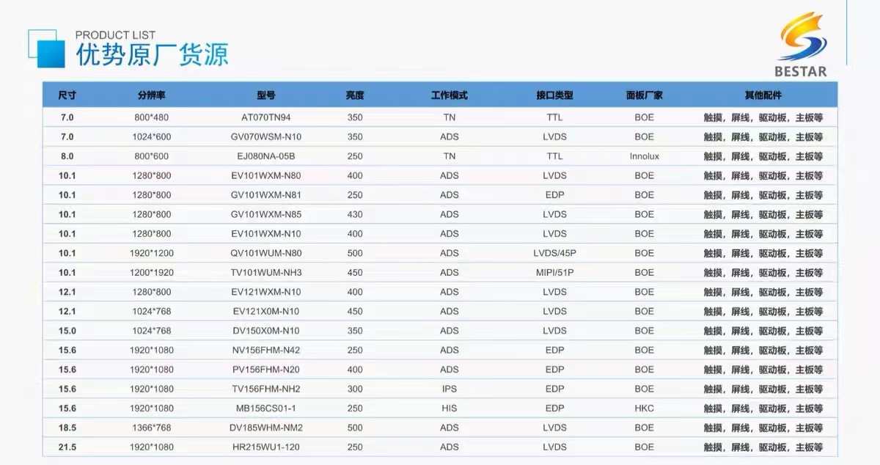Viewport: 880px width, 465px height.
Task: Select the 亮度 column header
Action: [355, 95]
